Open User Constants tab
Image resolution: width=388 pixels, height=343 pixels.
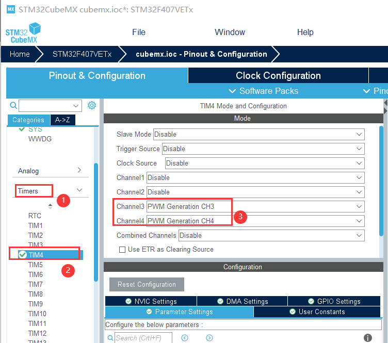[x=317, y=312]
